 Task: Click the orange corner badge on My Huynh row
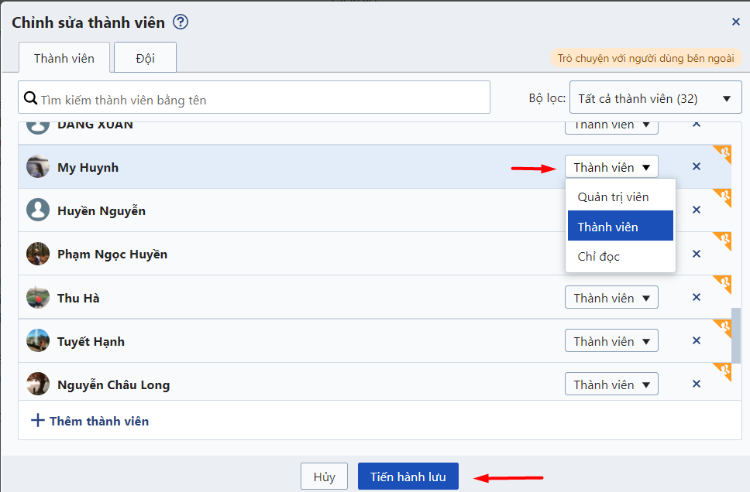[724, 153]
